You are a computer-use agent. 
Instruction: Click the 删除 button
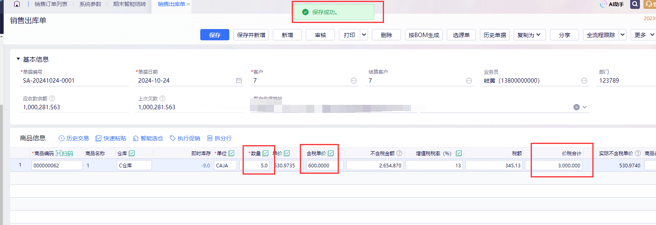click(x=386, y=35)
